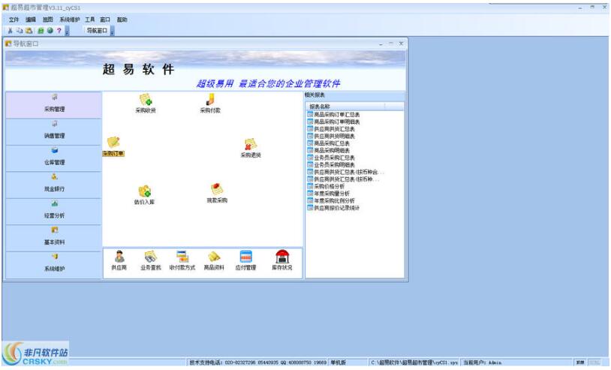Select 基本资料 basic data in sidebar

pos(54,238)
